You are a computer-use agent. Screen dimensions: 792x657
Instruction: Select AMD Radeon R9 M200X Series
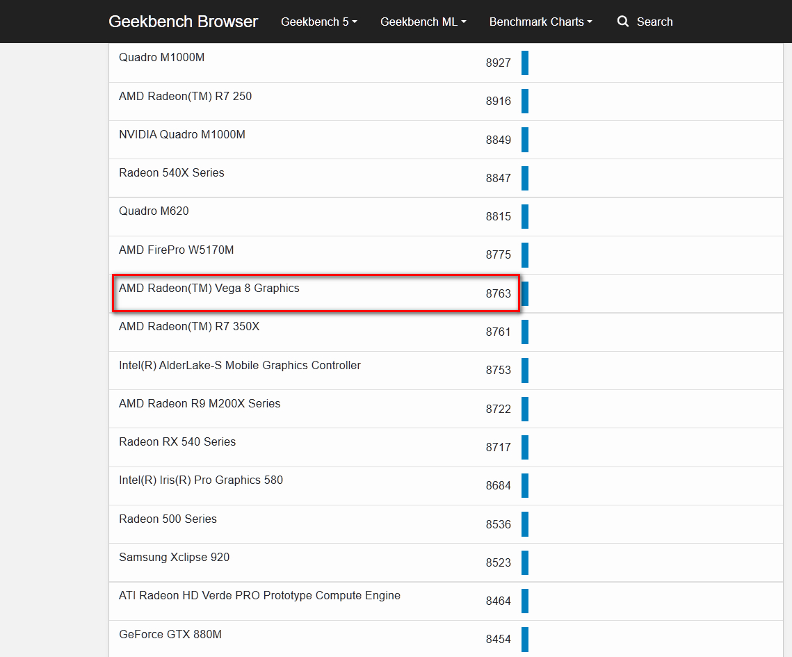pyautogui.click(x=200, y=404)
